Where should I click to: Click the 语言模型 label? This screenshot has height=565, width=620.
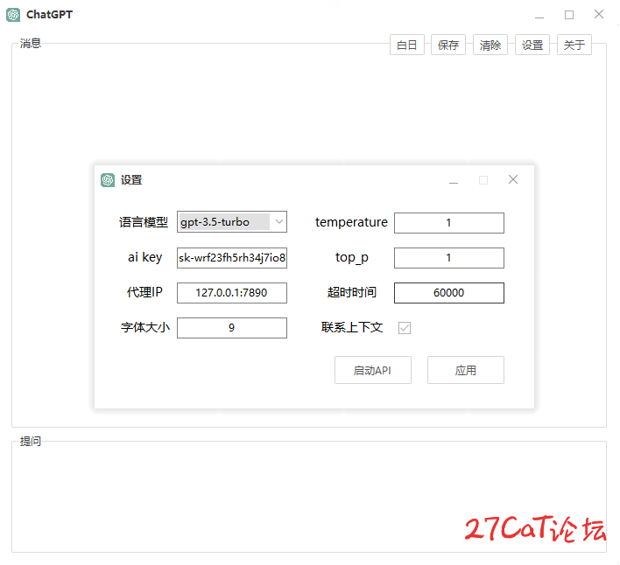tap(144, 222)
